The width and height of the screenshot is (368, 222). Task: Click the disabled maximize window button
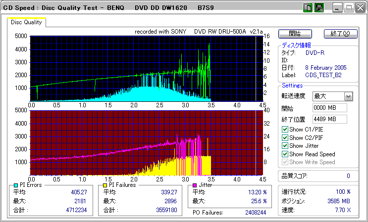(x=348, y=8)
